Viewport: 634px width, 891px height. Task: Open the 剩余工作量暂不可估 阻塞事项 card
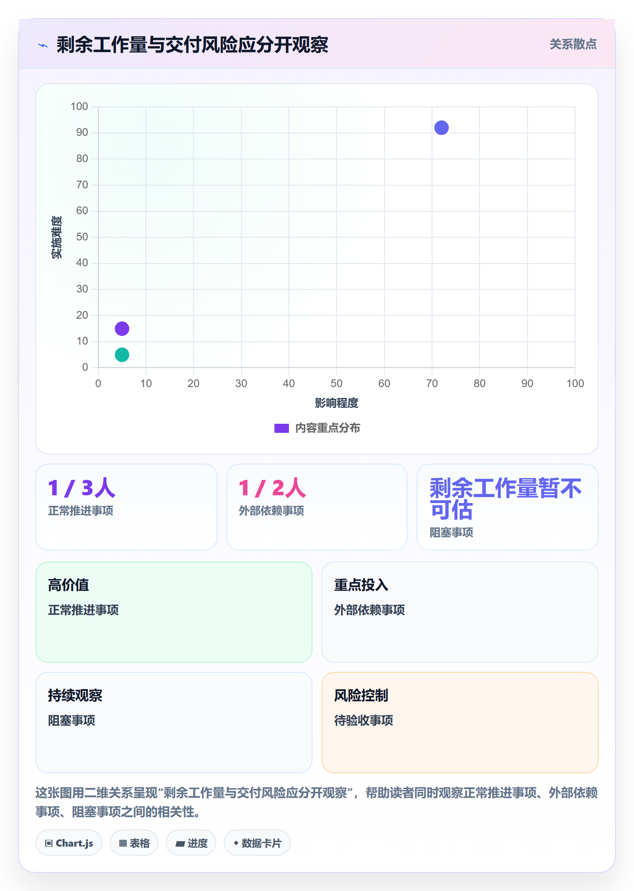click(508, 507)
